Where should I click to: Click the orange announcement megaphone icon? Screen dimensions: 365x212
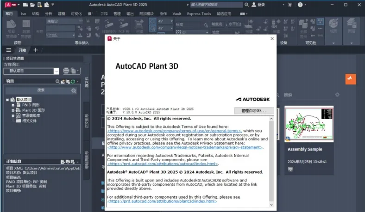351,79
